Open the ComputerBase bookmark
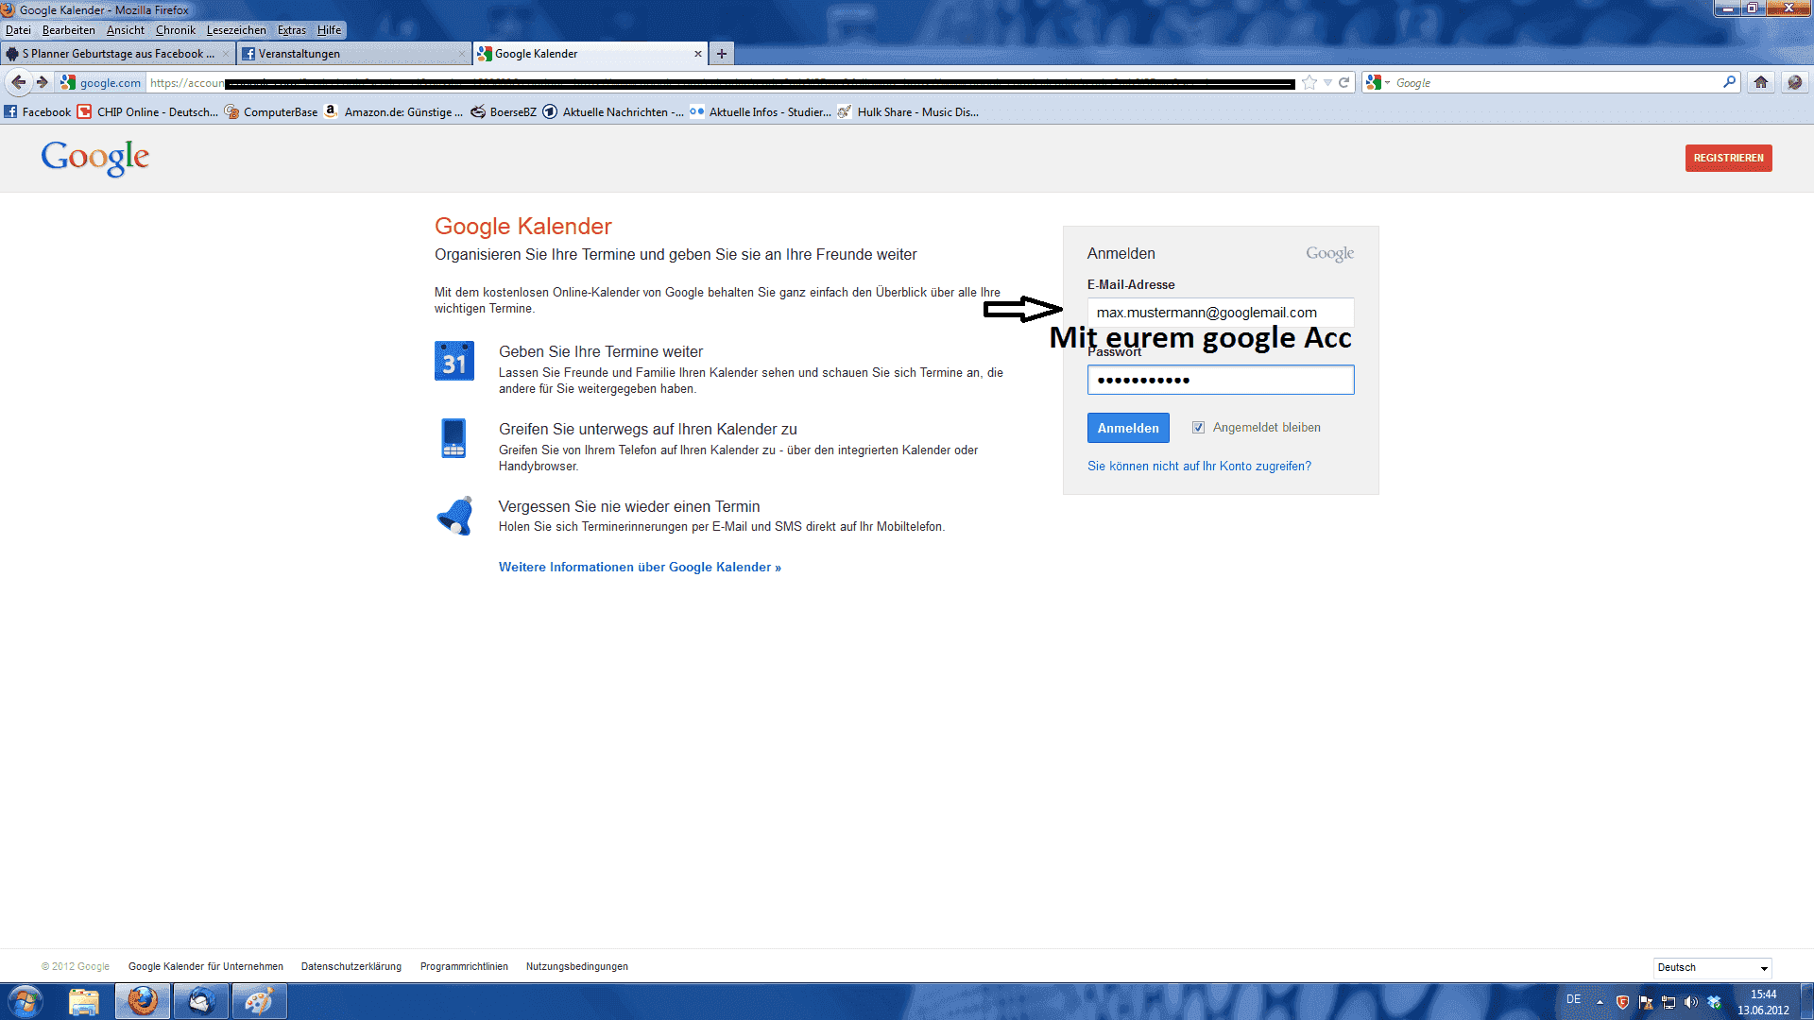The image size is (1814, 1020). coord(271,112)
